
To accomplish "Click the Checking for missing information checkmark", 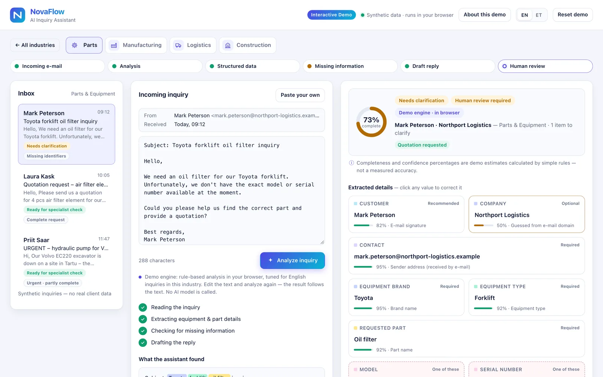I will click(143, 331).
